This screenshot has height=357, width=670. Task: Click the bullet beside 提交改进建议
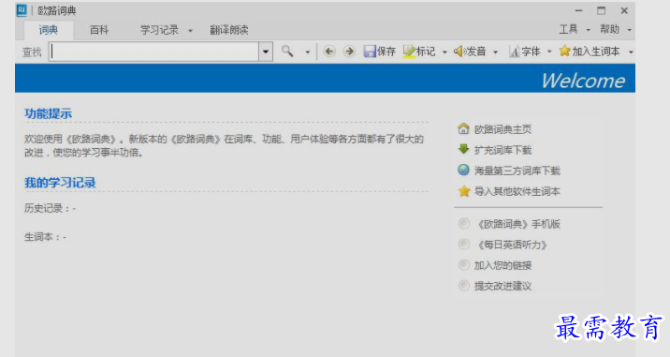[x=463, y=286]
